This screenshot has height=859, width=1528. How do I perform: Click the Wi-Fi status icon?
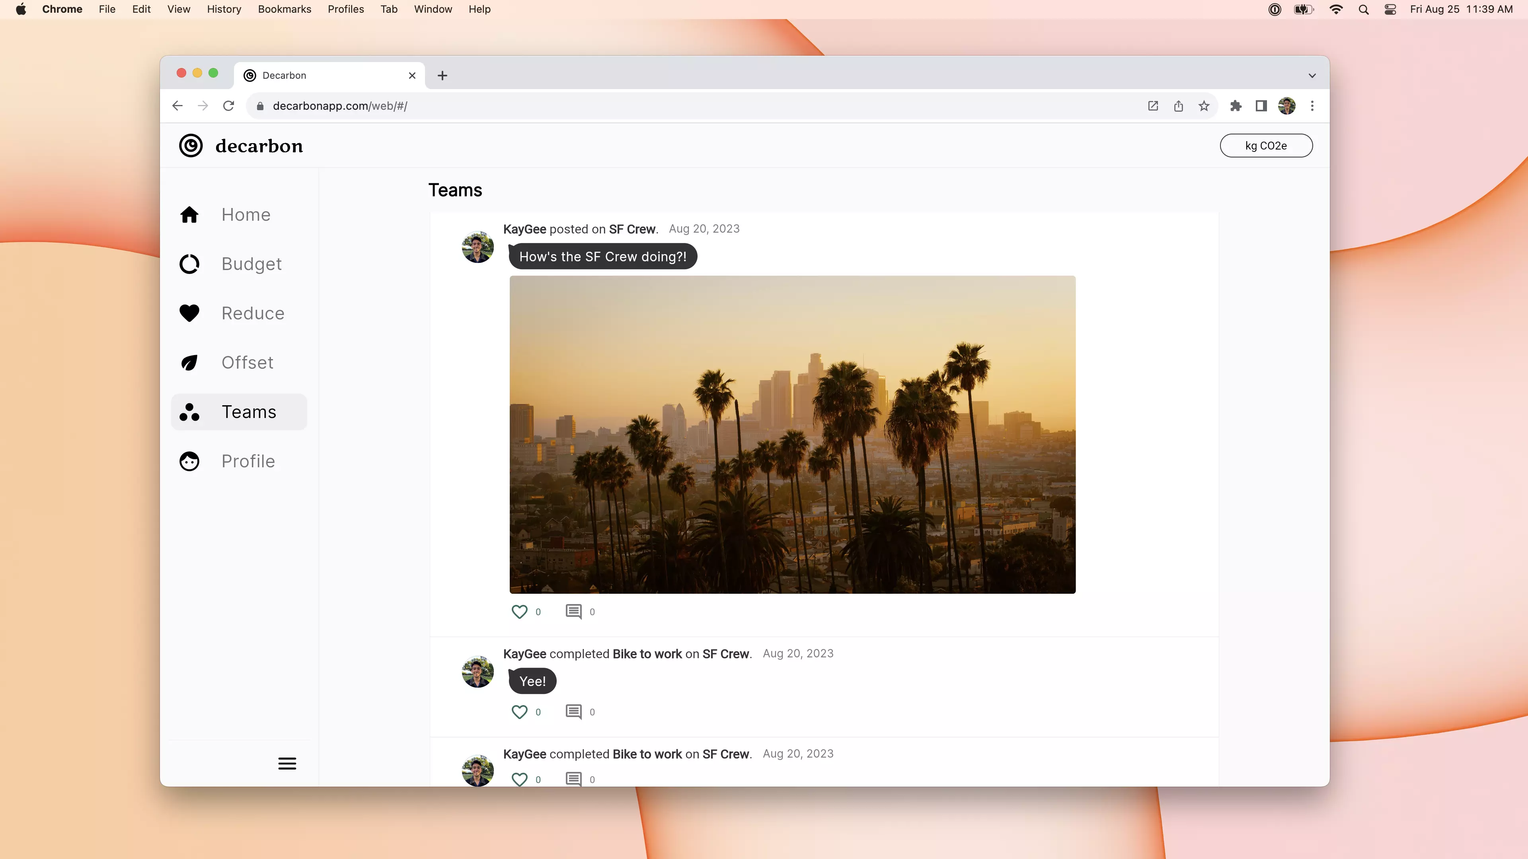pos(1336,9)
